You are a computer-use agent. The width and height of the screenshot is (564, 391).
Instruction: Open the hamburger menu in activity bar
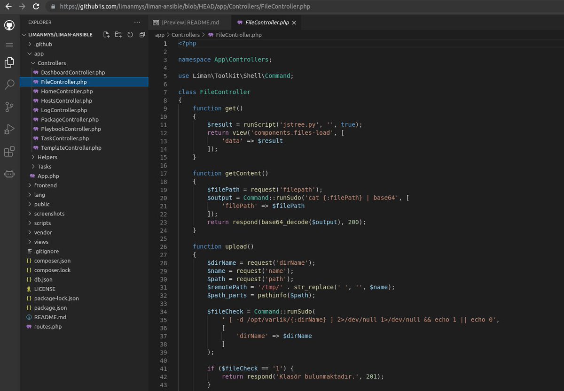point(9,45)
